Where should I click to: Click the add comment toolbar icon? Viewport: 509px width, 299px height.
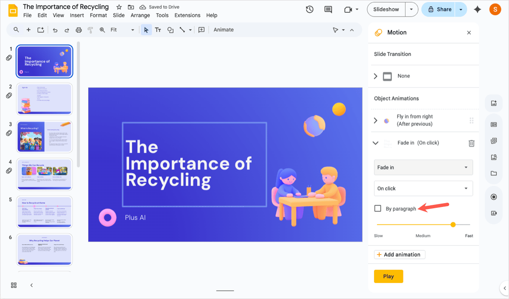(201, 30)
